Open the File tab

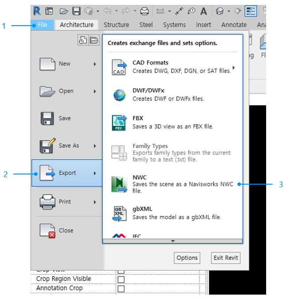(x=42, y=25)
